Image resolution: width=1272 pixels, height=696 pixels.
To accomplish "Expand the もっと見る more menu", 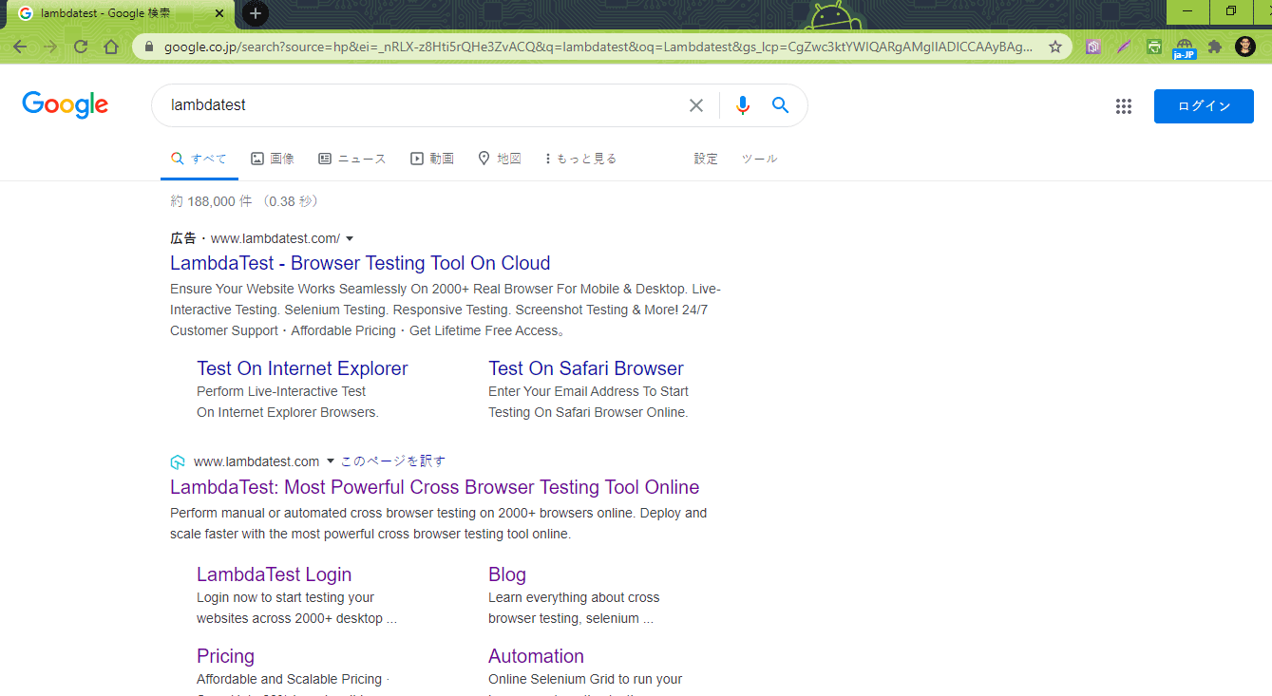I will pos(580,159).
